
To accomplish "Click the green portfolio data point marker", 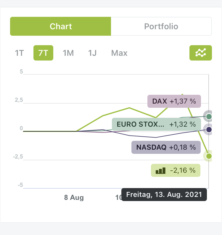I will coord(209,156).
